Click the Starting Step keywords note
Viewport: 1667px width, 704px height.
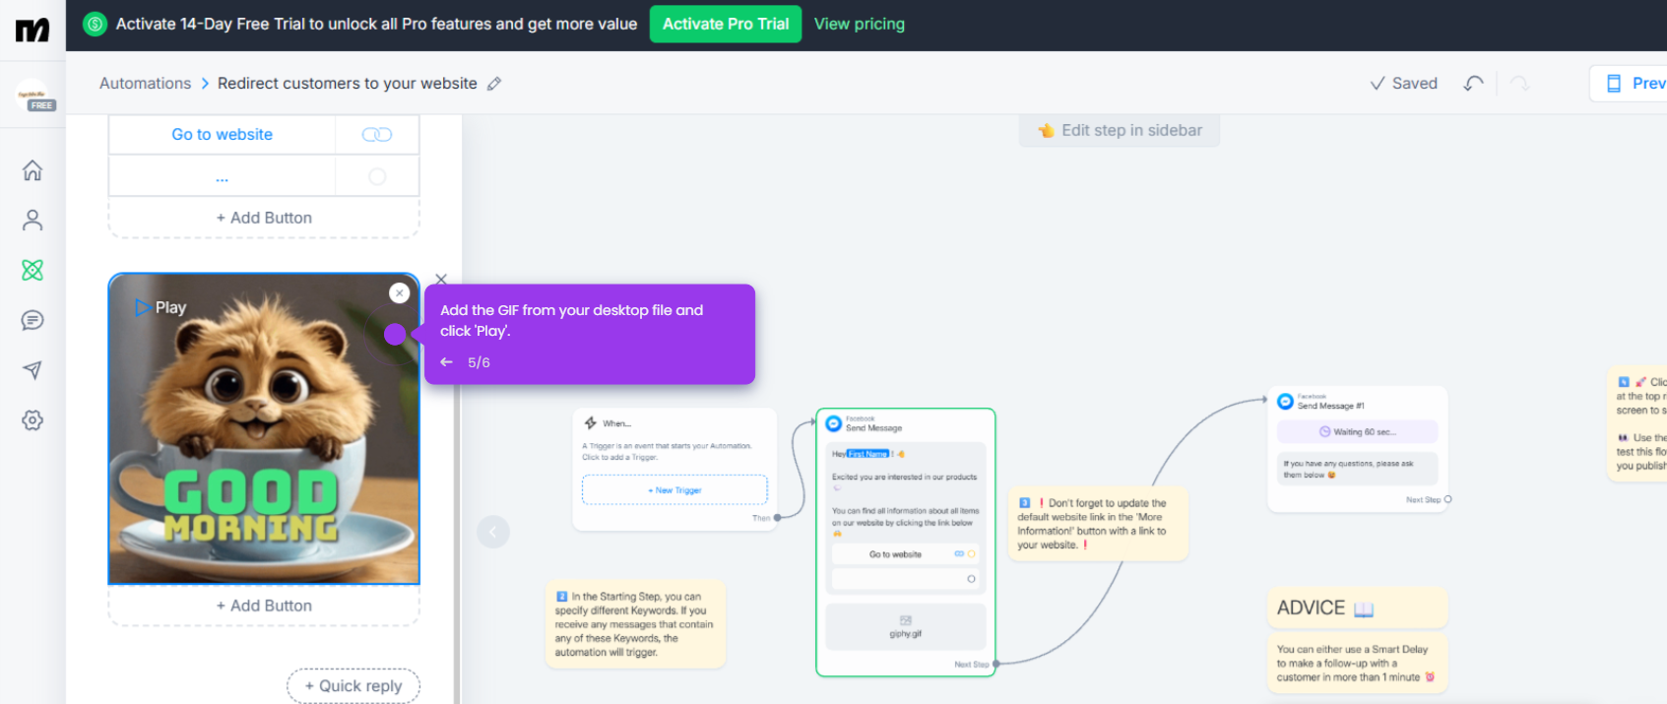click(x=635, y=624)
